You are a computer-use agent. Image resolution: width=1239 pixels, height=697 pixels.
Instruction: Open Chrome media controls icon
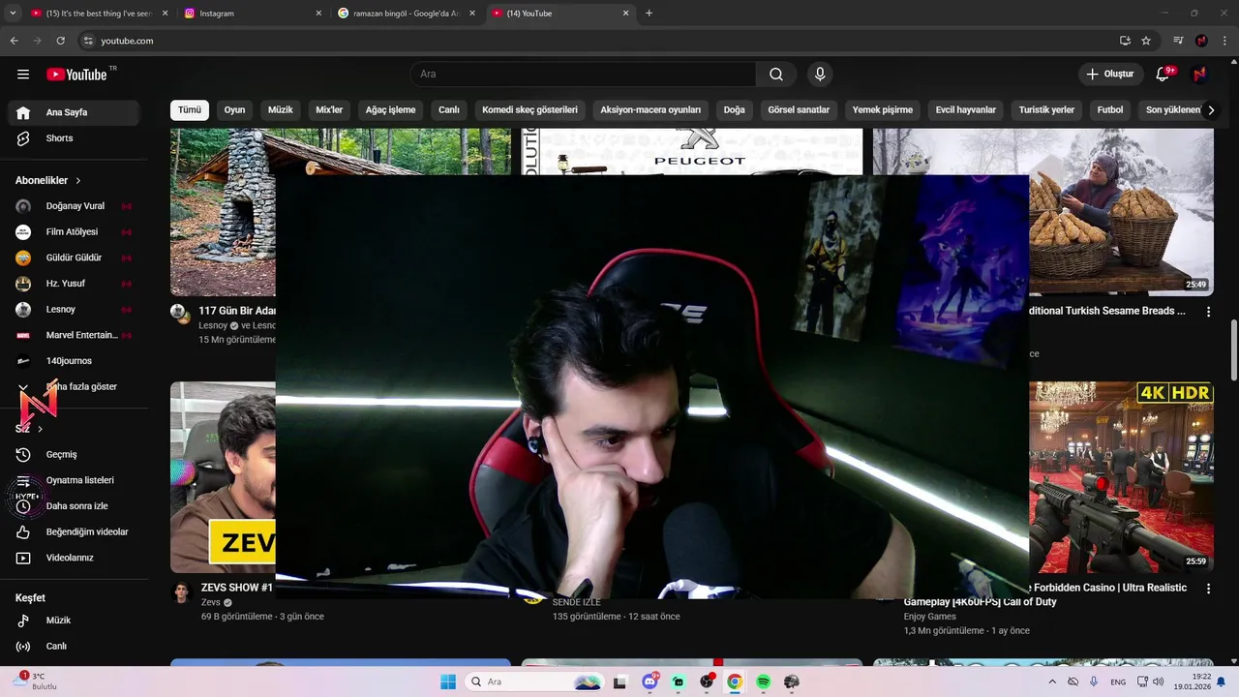click(1178, 41)
